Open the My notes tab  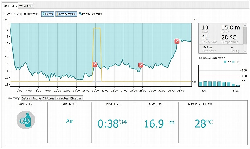pyautogui.click(x=62, y=98)
